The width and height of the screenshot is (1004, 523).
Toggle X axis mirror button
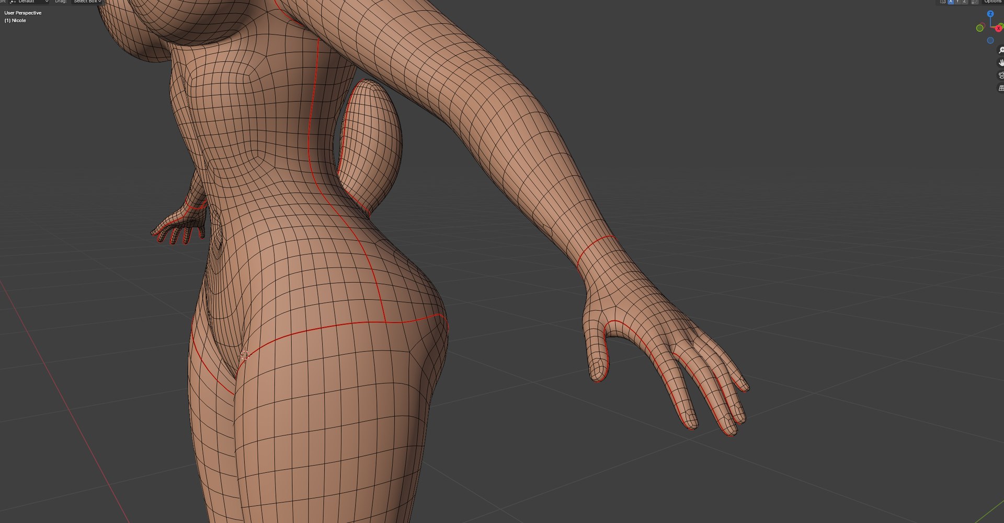click(951, 2)
